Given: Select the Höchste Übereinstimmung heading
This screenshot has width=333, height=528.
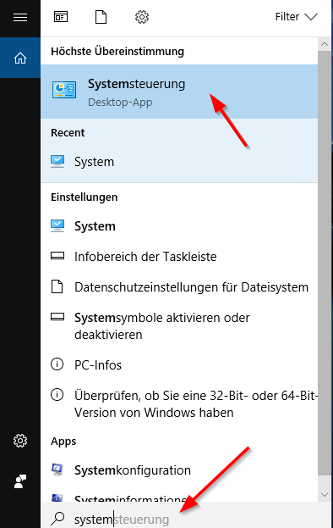Looking at the screenshot, I should click(x=117, y=52).
